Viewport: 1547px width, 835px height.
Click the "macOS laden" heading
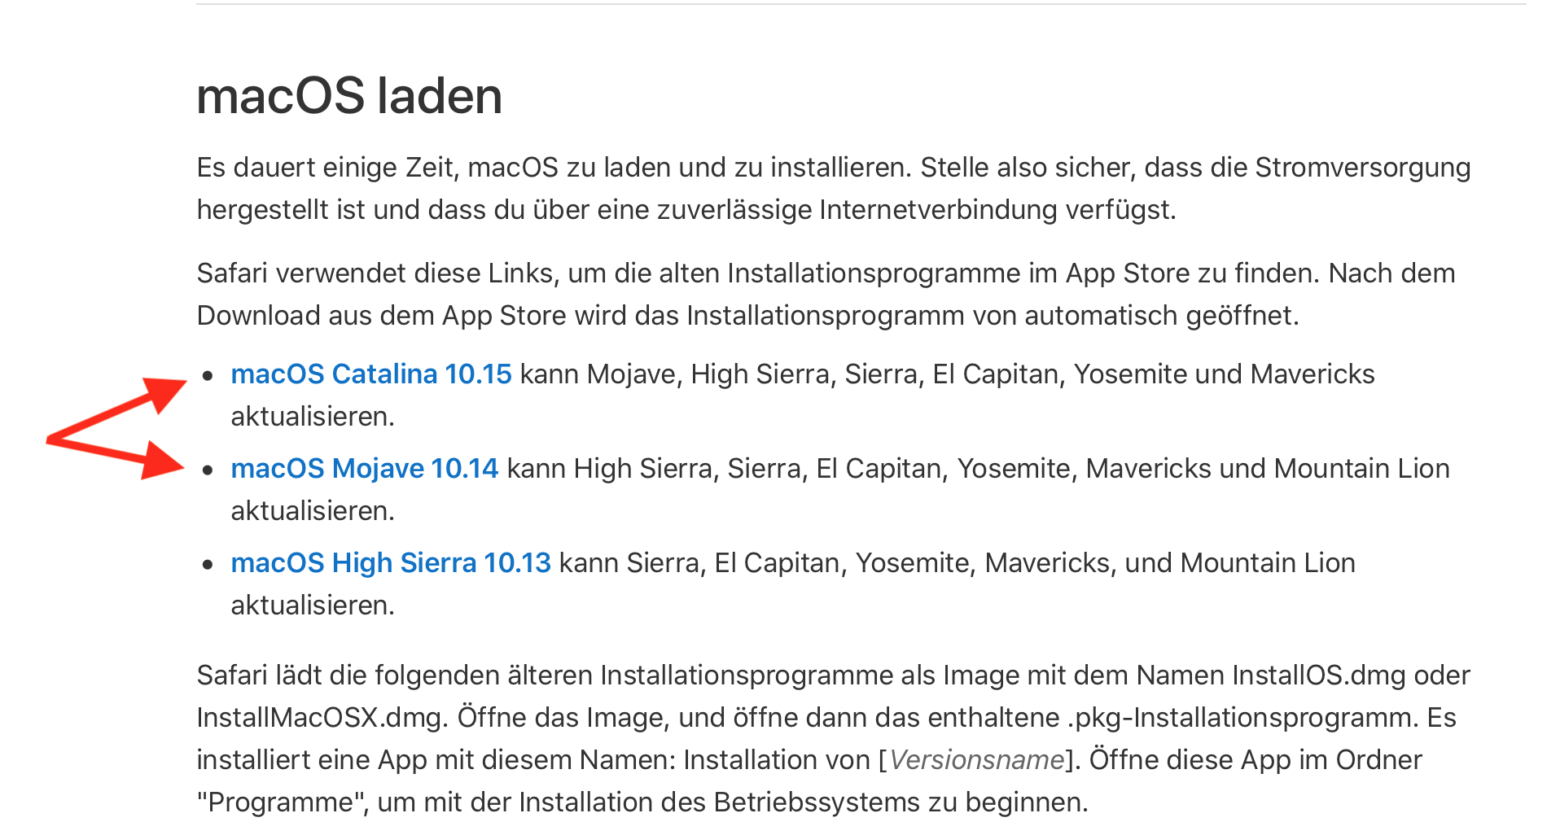pyautogui.click(x=349, y=96)
